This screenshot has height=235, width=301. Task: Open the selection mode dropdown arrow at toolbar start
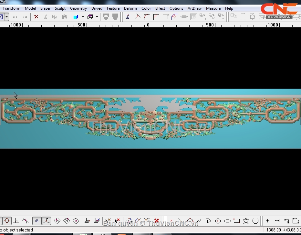click(x=6, y=17)
